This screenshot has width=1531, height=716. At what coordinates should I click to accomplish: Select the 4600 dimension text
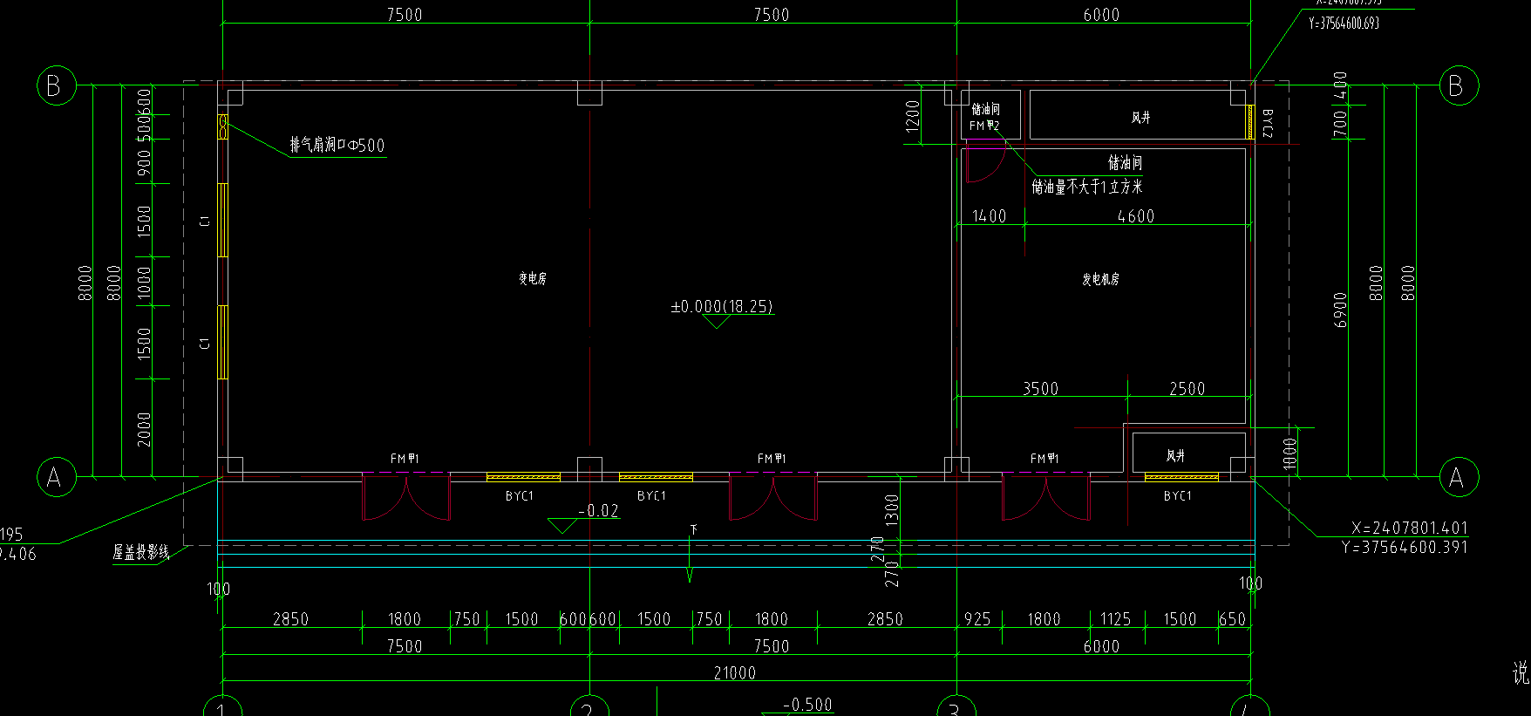1136,215
